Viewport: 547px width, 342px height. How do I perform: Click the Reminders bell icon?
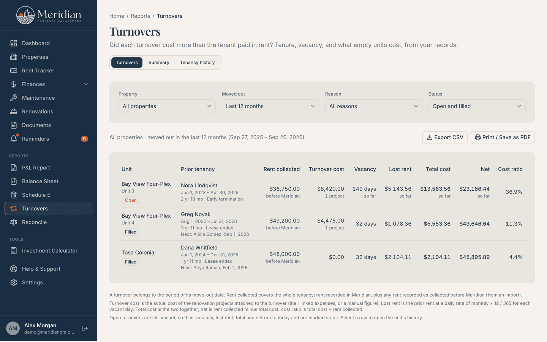[x=14, y=139]
